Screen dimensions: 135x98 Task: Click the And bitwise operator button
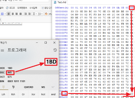(x=53, y=94)
